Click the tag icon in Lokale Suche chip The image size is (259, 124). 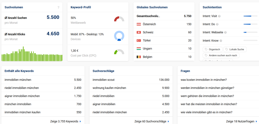click(227, 49)
